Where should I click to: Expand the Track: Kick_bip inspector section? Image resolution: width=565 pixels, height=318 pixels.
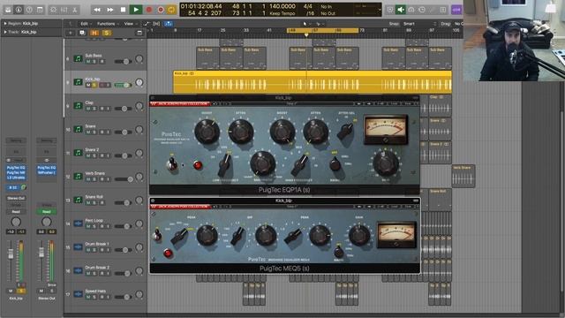tap(5, 32)
